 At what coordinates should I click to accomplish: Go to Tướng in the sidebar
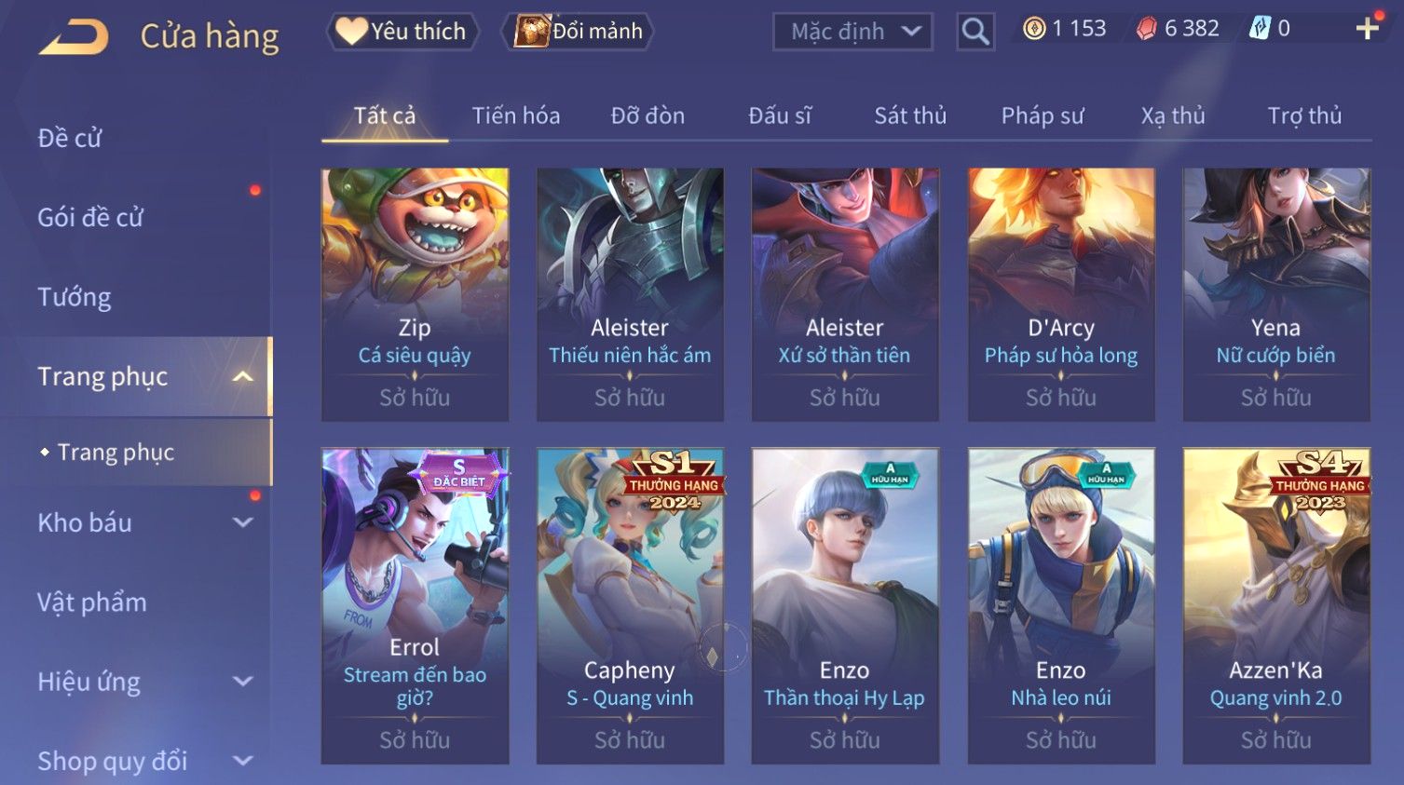click(x=75, y=297)
